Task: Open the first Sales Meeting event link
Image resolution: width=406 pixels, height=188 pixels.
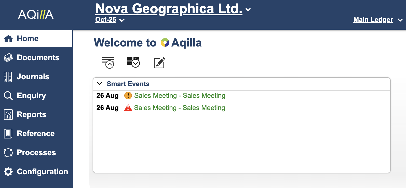Action: [x=180, y=96]
